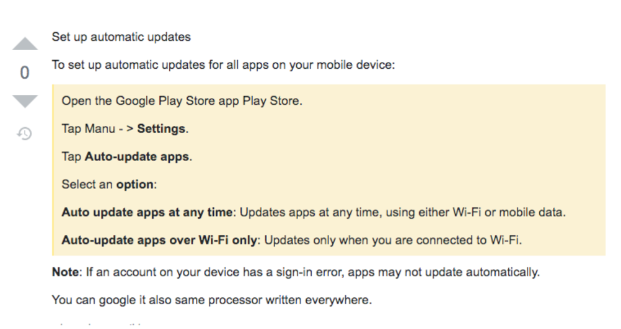The width and height of the screenshot is (621, 329).
Task: Click the bold 'Note' label below the quote
Action: [x=65, y=272]
